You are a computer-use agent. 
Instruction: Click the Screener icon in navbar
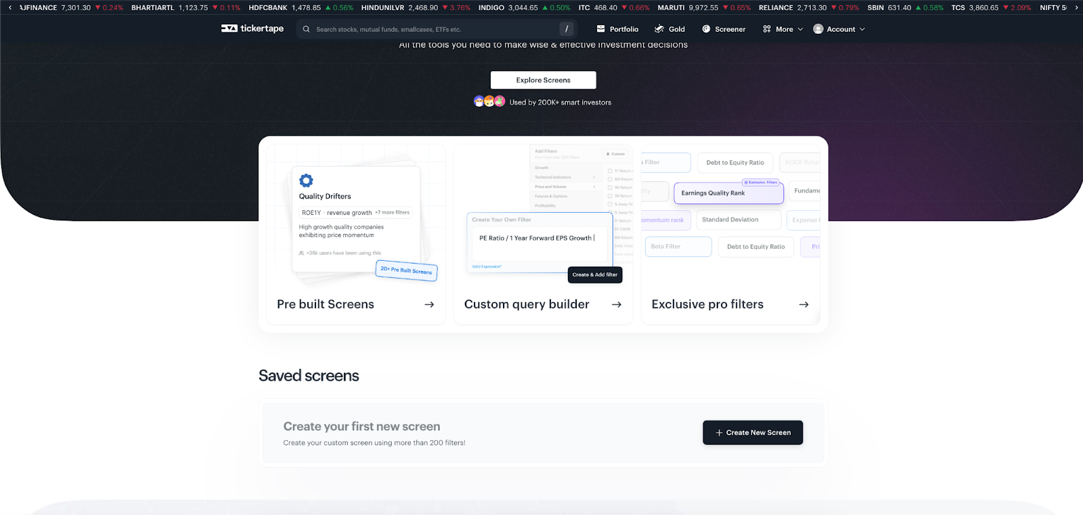tap(706, 29)
